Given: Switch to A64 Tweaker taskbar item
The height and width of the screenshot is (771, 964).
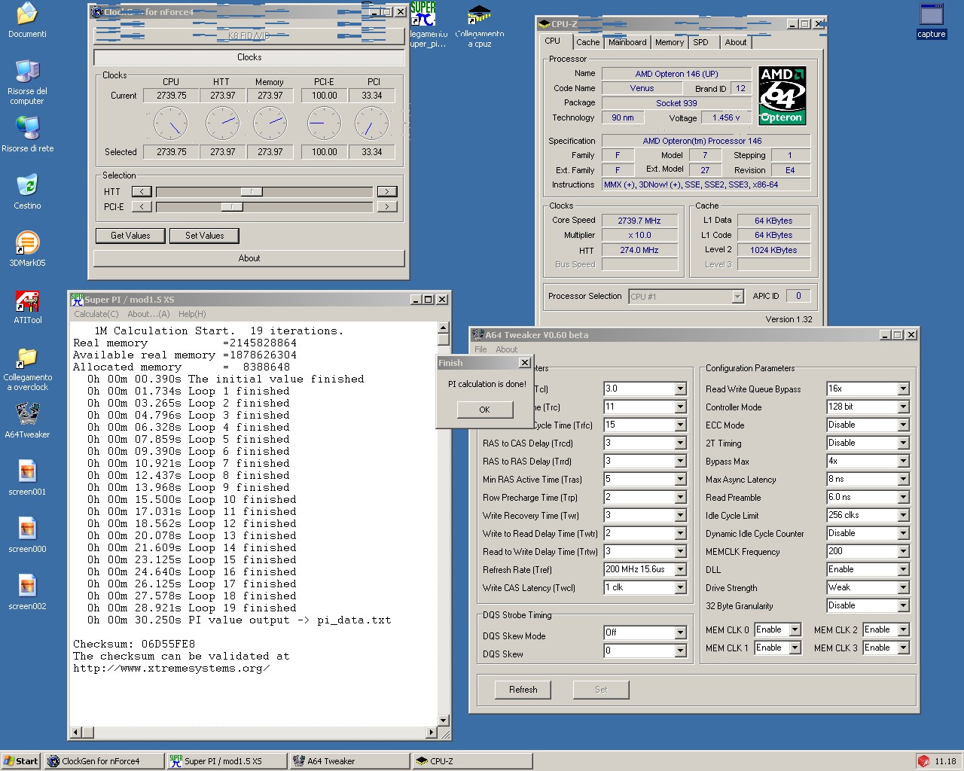Looking at the screenshot, I should (x=349, y=761).
